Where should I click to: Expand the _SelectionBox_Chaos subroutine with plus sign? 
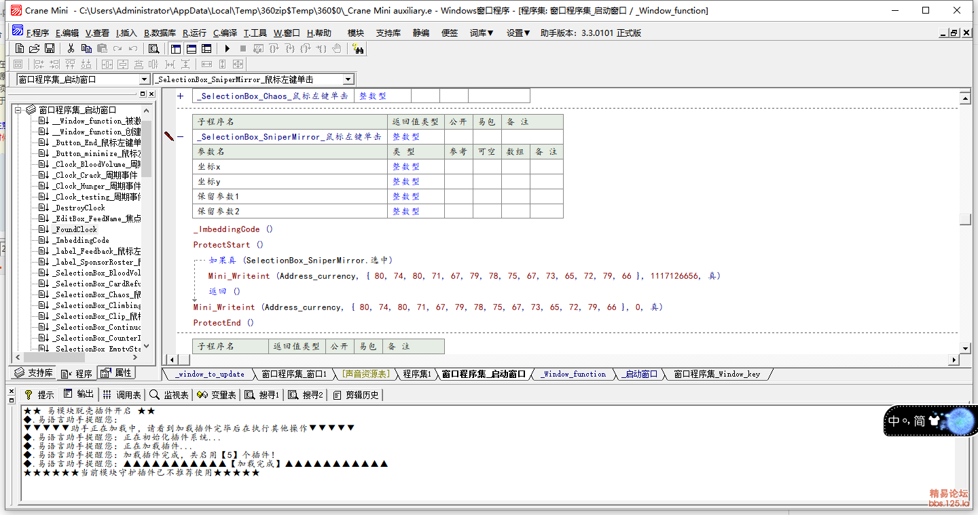[181, 96]
